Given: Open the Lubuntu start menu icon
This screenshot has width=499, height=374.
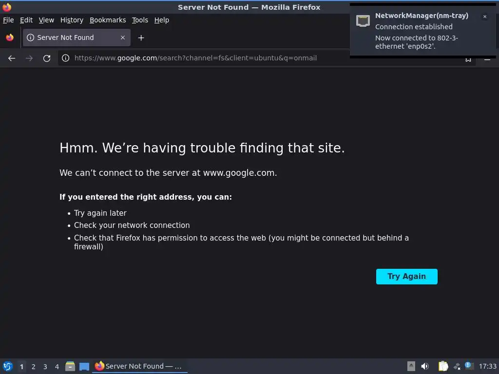Looking at the screenshot, I should coord(8,366).
